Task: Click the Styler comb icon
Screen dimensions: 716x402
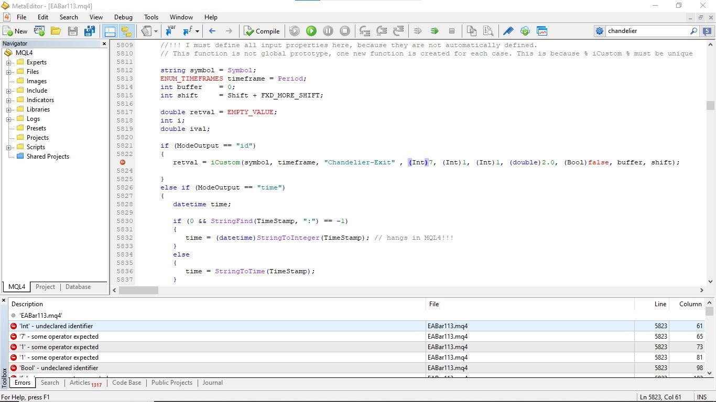Action: [508, 31]
